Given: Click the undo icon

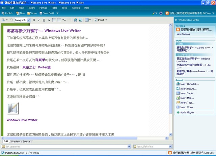Looking at the screenshot, I should tap(11, 20).
